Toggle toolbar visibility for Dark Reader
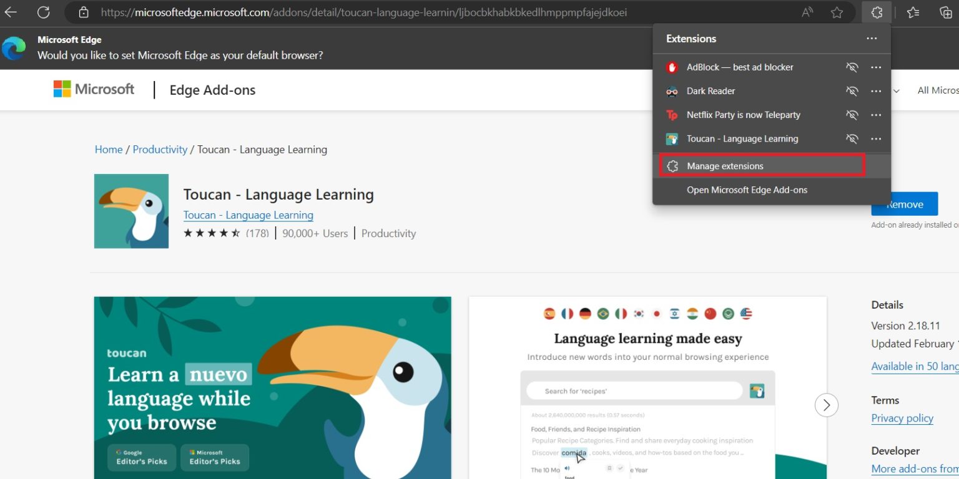959x479 pixels. coord(852,91)
